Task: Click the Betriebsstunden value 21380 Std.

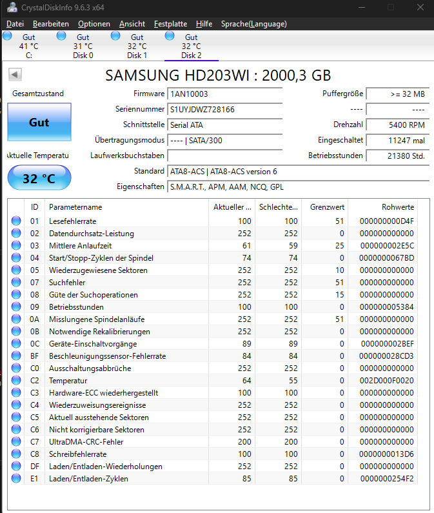Action: pyautogui.click(x=397, y=156)
